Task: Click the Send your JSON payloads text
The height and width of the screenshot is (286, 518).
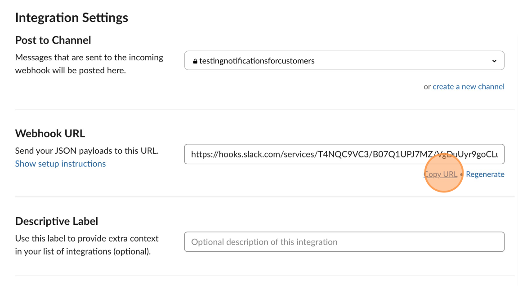Action: [87, 151]
